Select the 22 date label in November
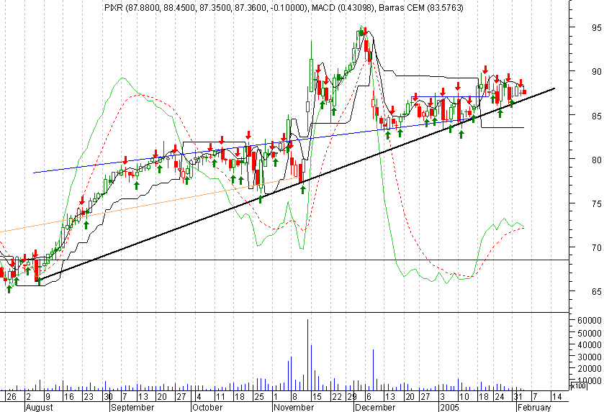Screen dimensions: 604x412 337,397
